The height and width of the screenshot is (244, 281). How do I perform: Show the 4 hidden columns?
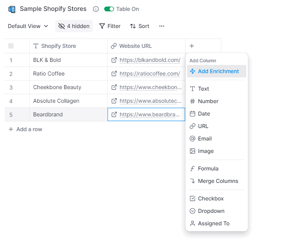[x=74, y=26]
